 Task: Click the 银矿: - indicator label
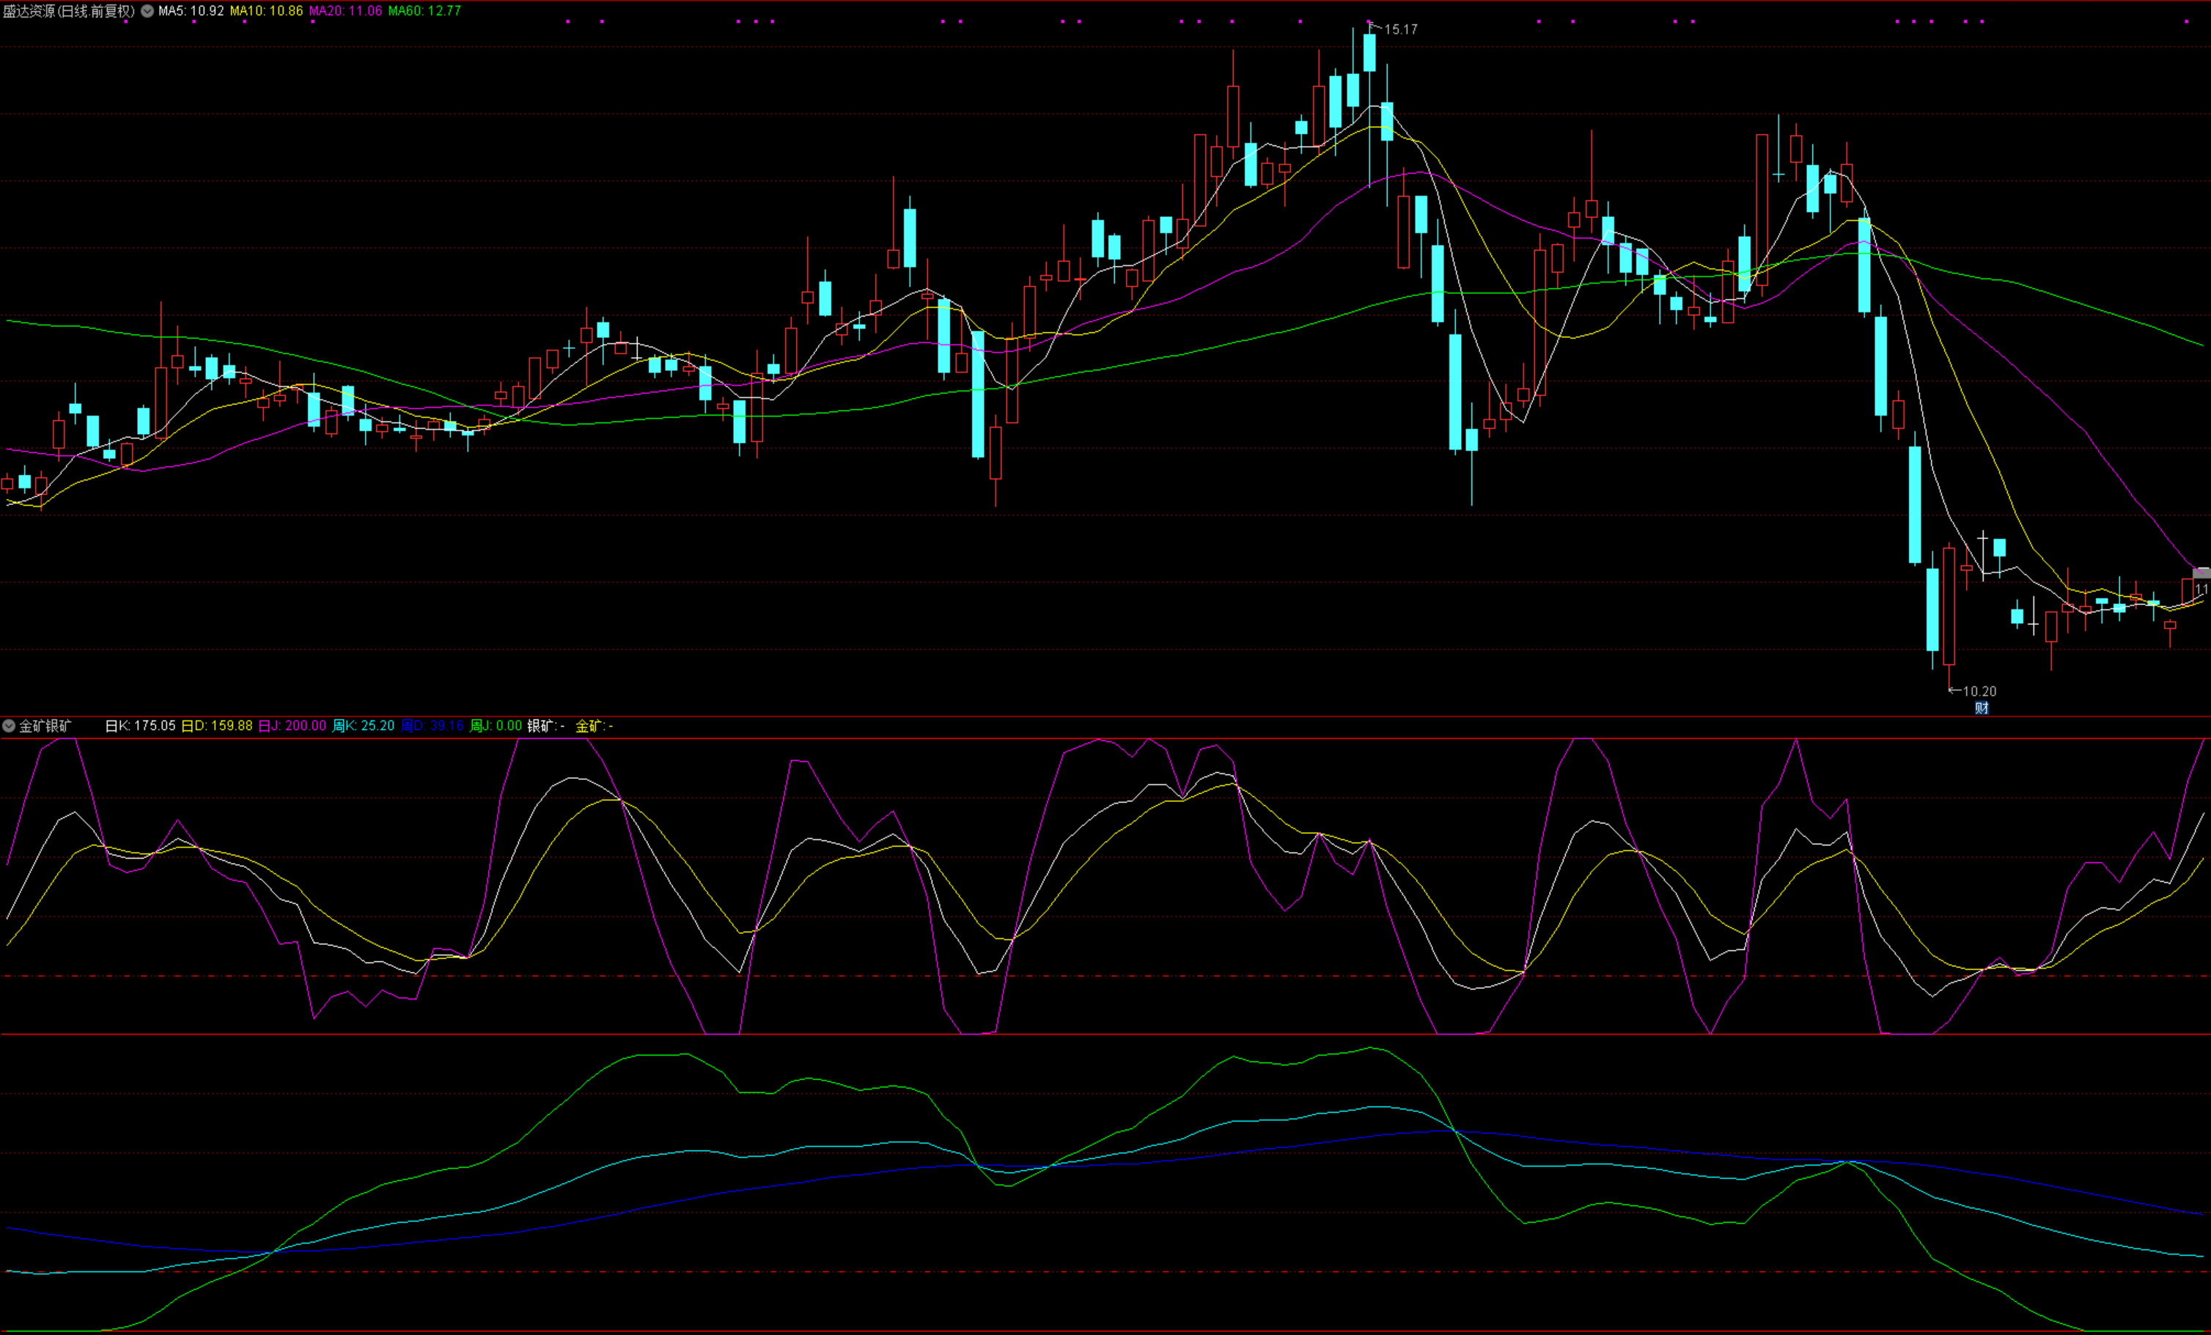[545, 726]
